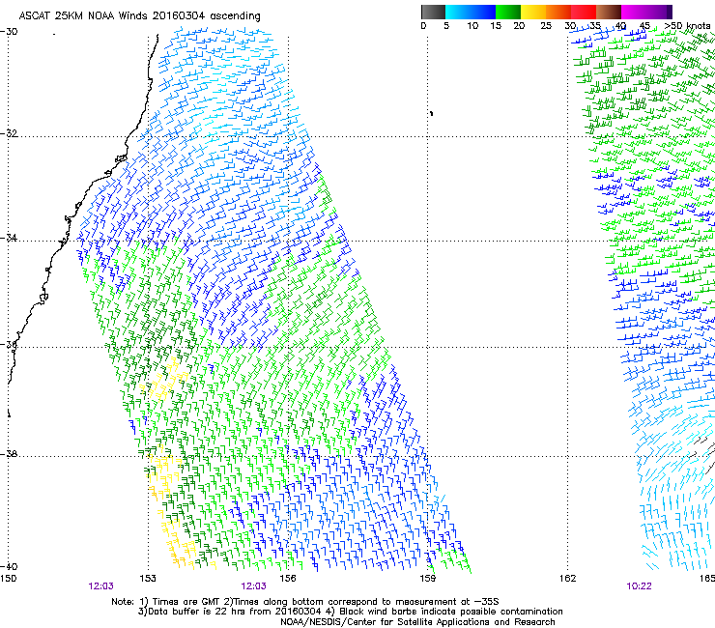Click the longitude label 162
Image resolution: width=715 pixels, height=628 pixels.
(568, 579)
